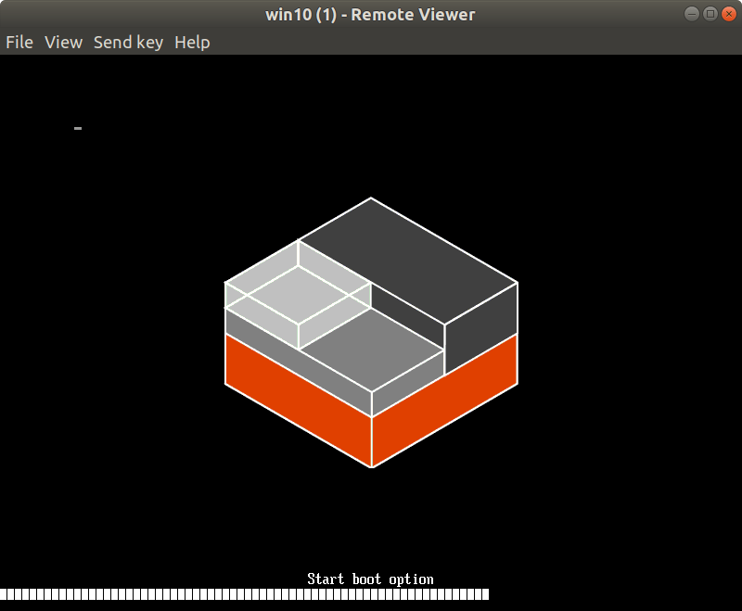Open the View menu
742x611 pixels.
pyautogui.click(x=63, y=43)
